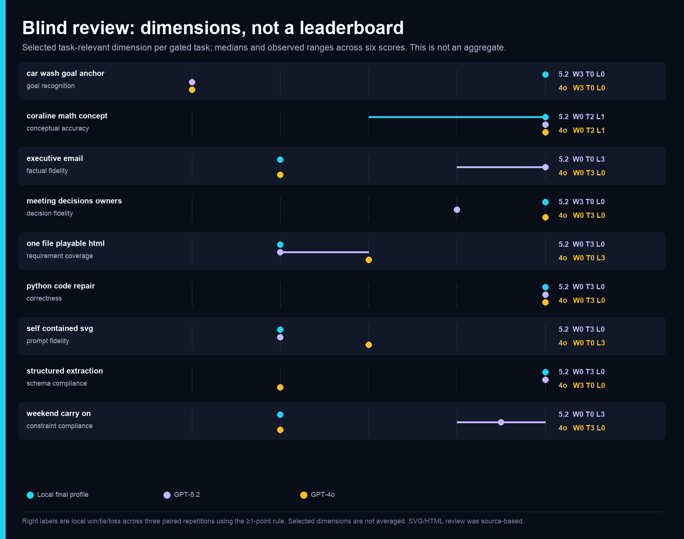The image size is (684, 539).
Task: Click the '5.2 W0 T0 L3' label in weekend carry on row
Action: point(581,414)
